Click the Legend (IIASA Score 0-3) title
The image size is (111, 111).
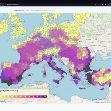9,91
